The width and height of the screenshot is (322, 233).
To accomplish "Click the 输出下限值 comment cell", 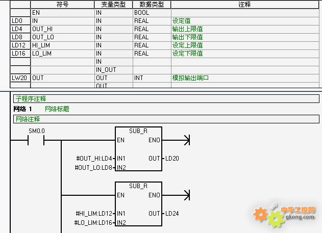I will point(245,37).
